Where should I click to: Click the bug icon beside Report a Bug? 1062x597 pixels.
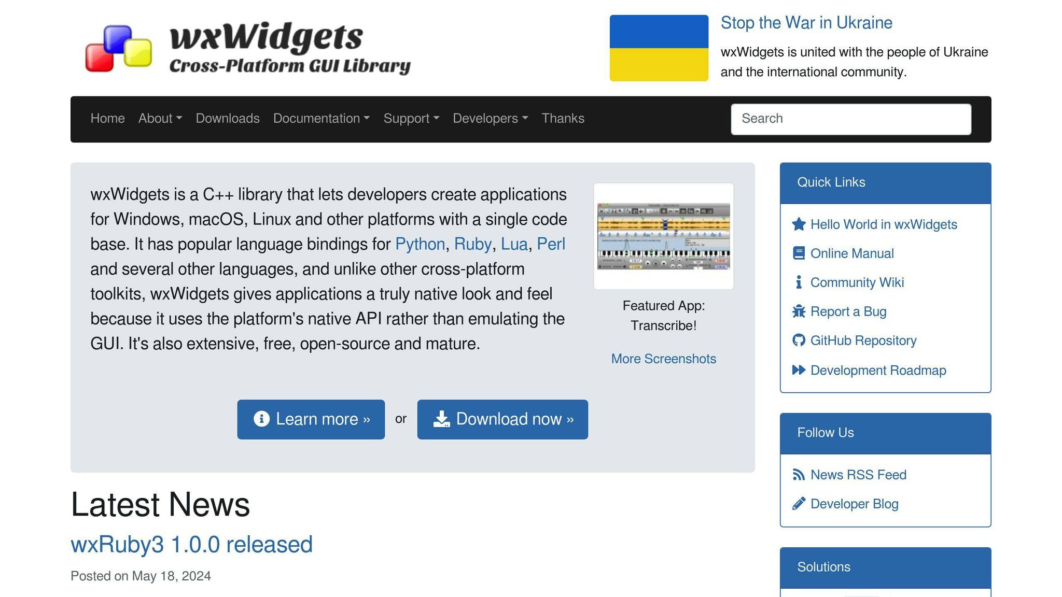799,311
